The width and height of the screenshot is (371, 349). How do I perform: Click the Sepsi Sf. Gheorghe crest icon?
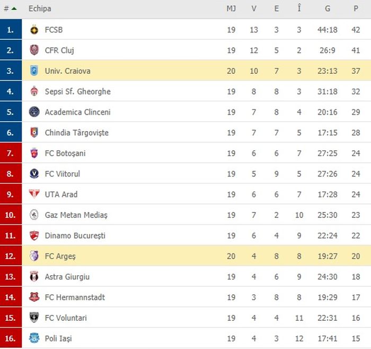click(34, 91)
